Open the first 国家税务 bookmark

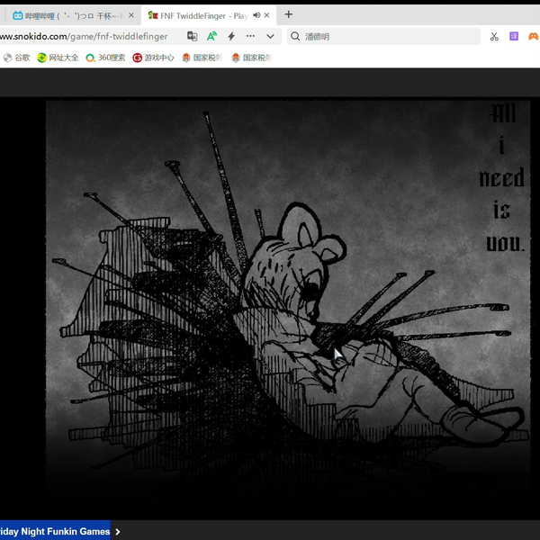coord(202,58)
